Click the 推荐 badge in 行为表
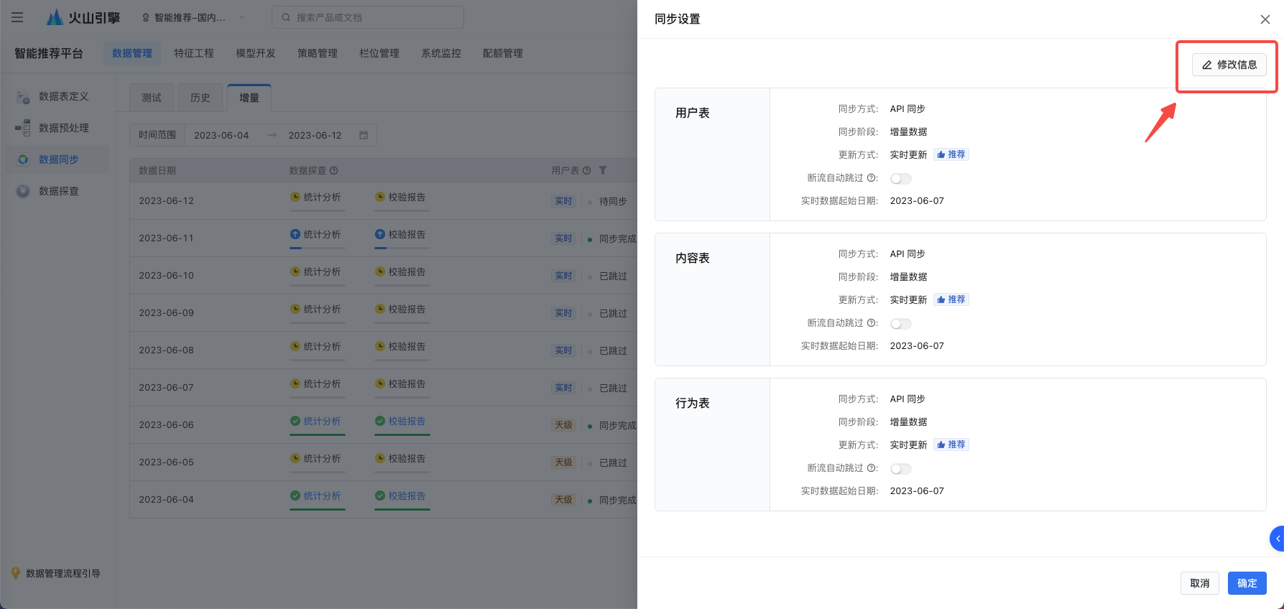 (951, 445)
